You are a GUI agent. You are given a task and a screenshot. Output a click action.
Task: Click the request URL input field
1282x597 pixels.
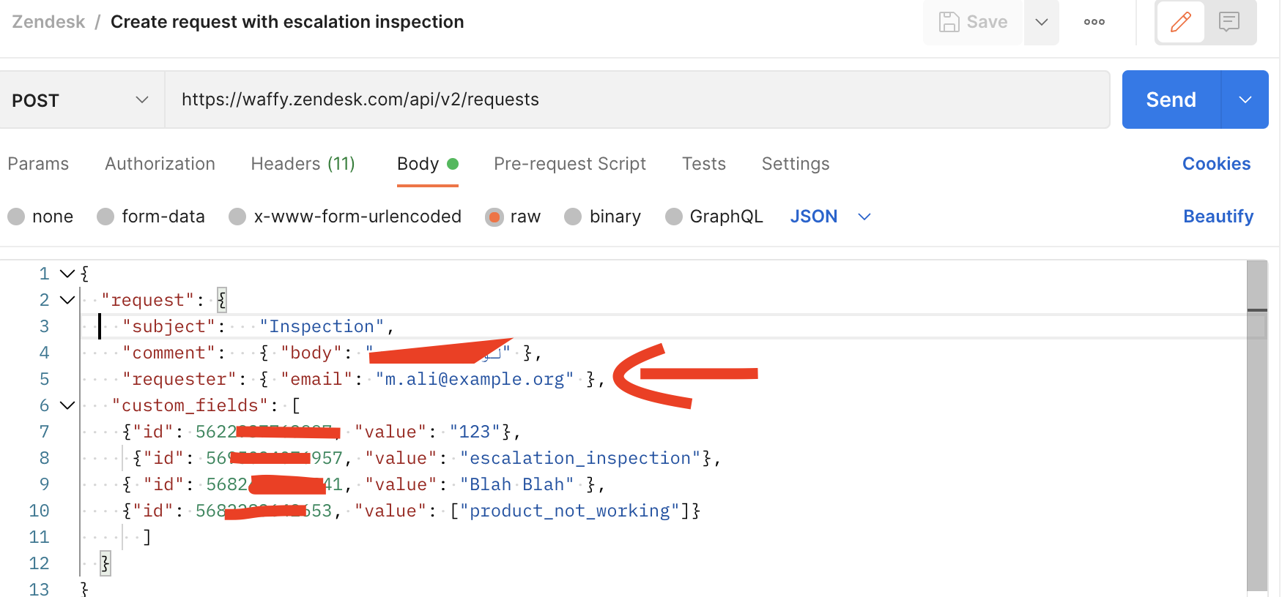[x=636, y=99]
